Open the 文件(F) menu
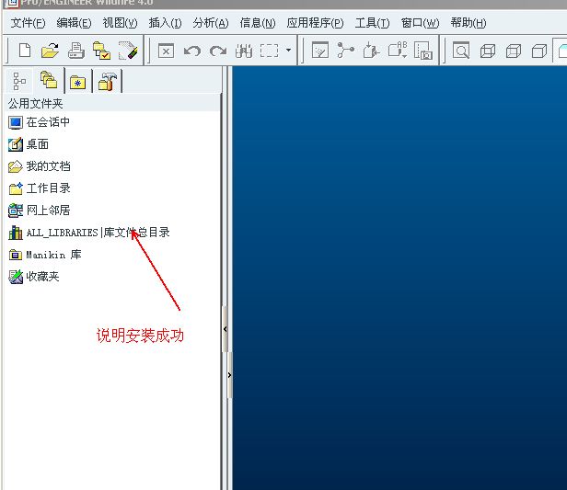 (x=28, y=23)
